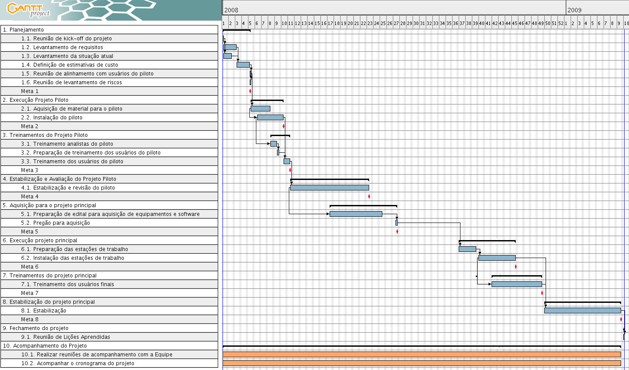
Task: Select row '6.2. Instalação das estações de trabalho'
Action: (x=109, y=258)
